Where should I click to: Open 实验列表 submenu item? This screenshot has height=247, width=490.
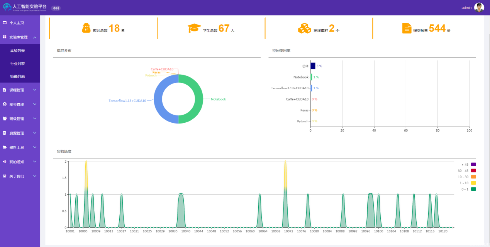pyautogui.click(x=17, y=51)
